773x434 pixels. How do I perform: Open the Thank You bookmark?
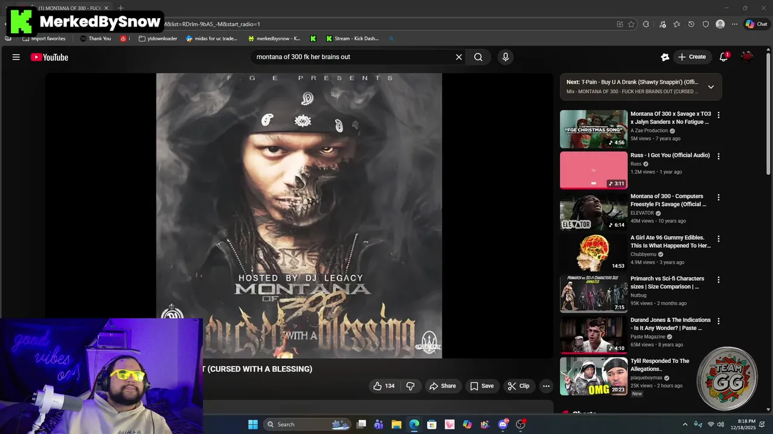click(95, 39)
